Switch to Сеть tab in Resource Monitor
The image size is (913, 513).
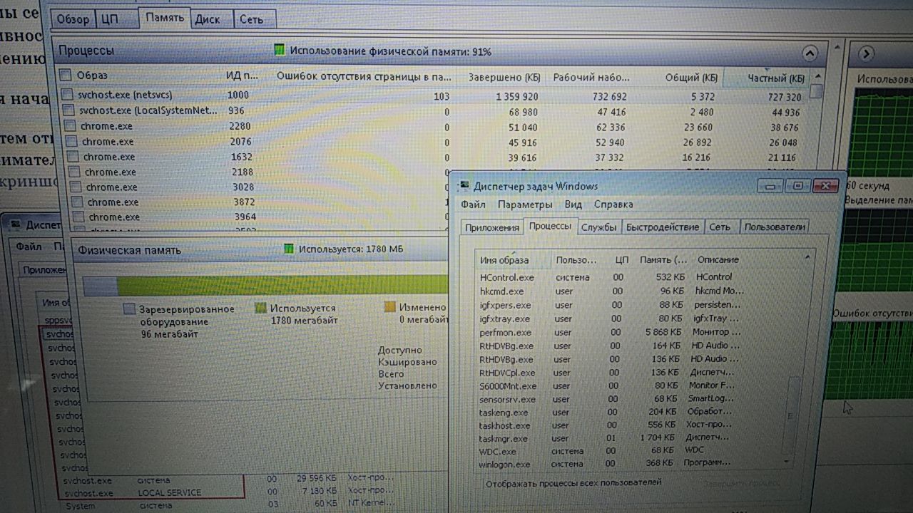coord(251,20)
